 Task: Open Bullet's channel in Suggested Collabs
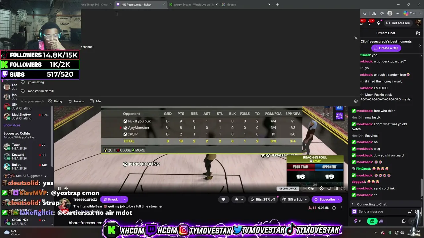coord(26,167)
